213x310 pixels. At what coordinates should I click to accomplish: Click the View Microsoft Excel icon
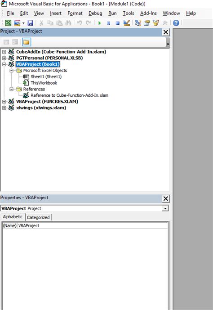pyautogui.click(x=8, y=23)
